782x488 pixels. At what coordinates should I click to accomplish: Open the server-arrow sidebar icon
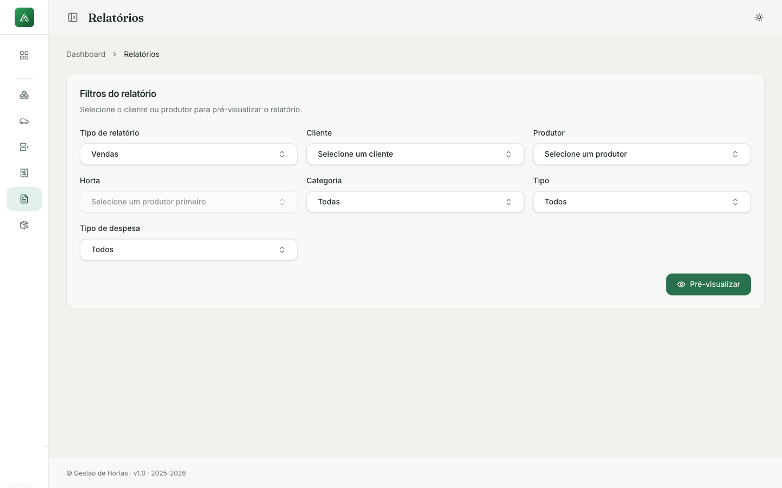(x=24, y=147)
